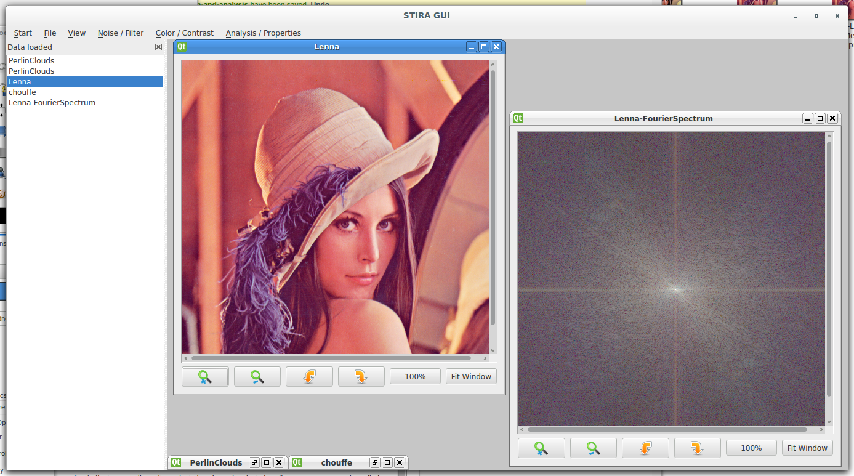Select Lenna-FourierSpectrum in the data list
The width and height of the screenshot is (854, 476).
(x=85, y=102)
